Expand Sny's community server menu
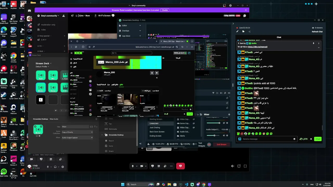333x187 pixels. point(49,16)
